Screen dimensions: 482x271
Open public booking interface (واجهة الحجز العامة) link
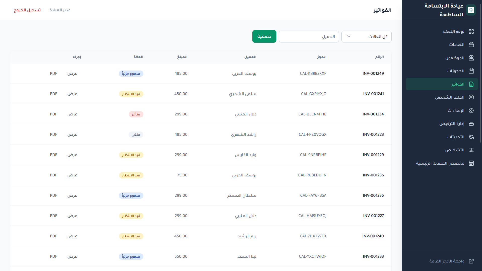(x=447, y=261)
